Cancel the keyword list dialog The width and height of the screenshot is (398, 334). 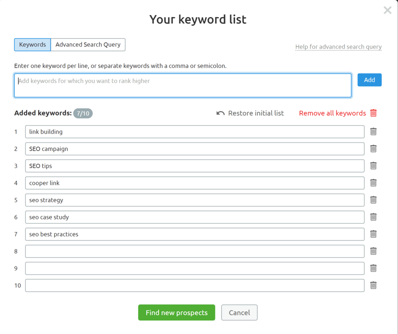tap(239, 313)
